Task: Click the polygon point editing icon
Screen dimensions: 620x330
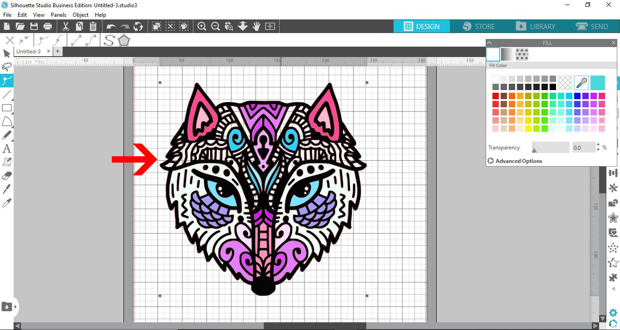Action: (124, 40)
